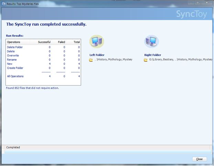Maximize the Results window
The height and width of the screenshot is (166, 214).
click(197, 3)
